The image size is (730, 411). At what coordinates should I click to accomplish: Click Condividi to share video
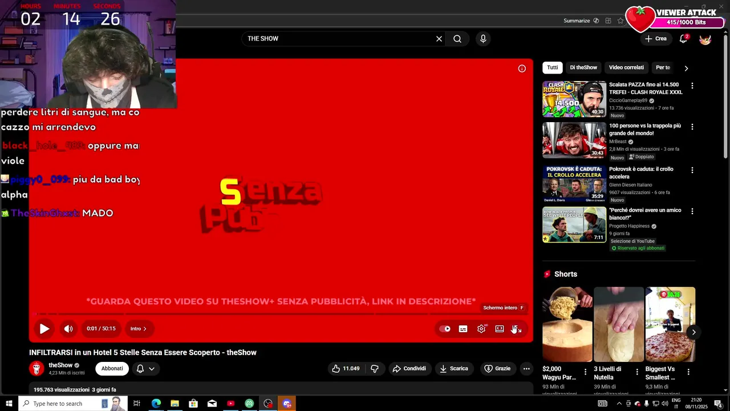tap(409, 369)
